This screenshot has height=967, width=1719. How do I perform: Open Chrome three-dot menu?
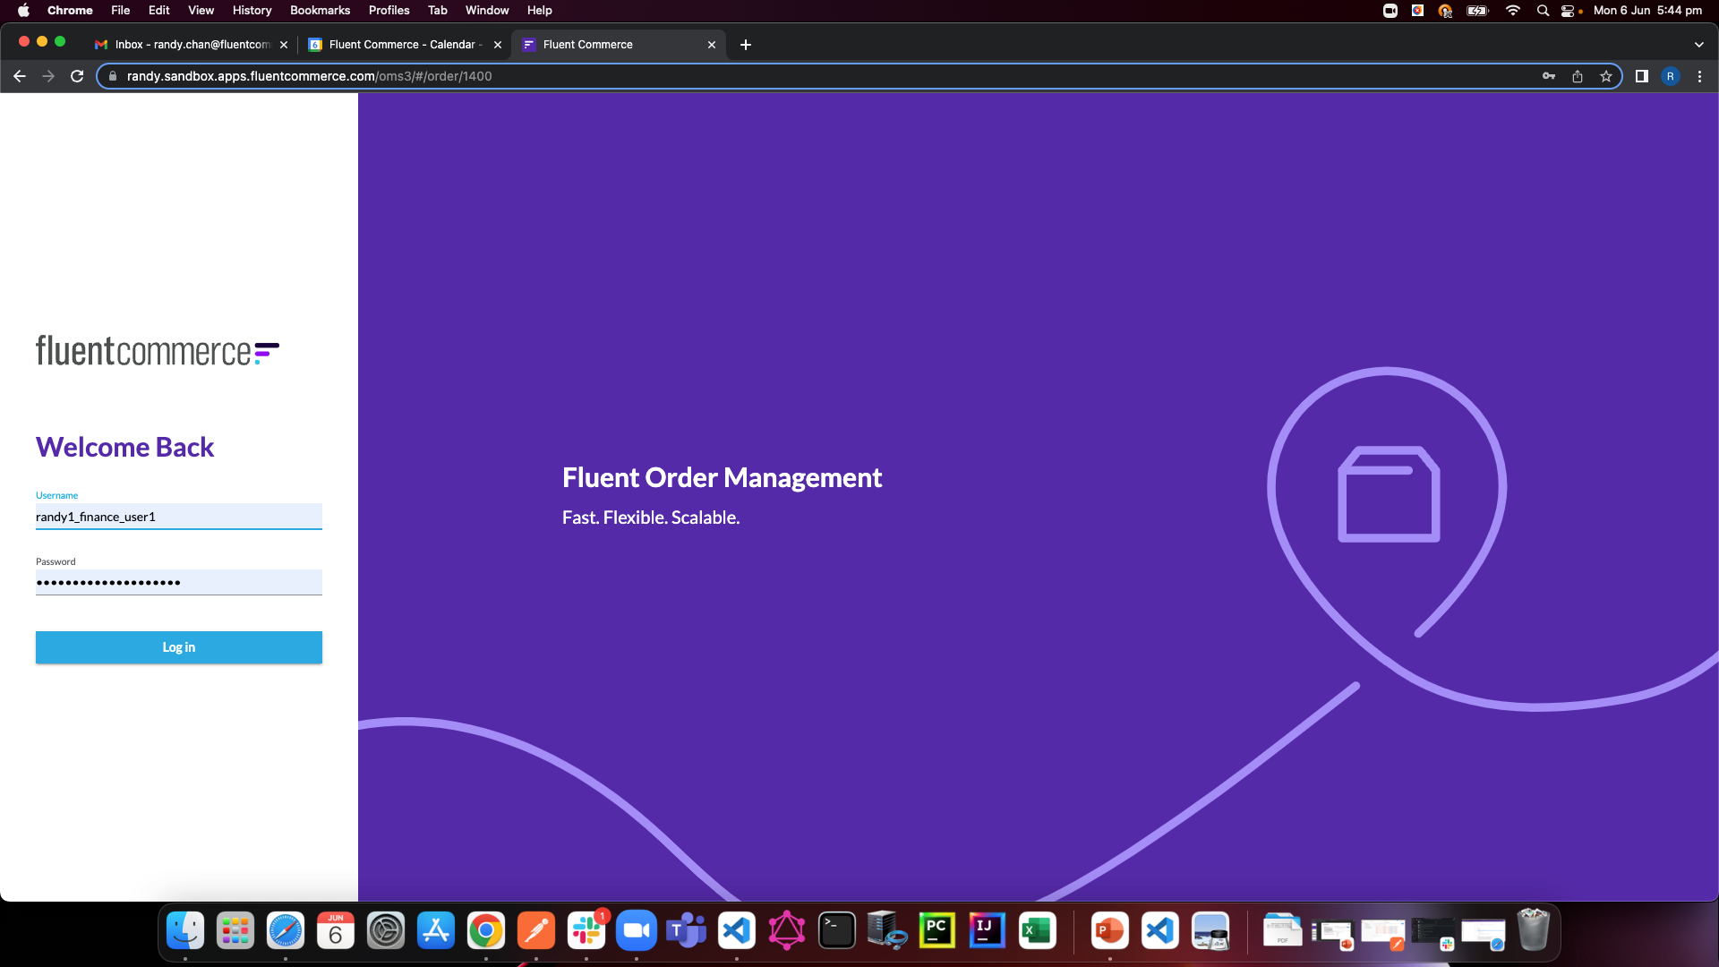[x=1699, y=76]
